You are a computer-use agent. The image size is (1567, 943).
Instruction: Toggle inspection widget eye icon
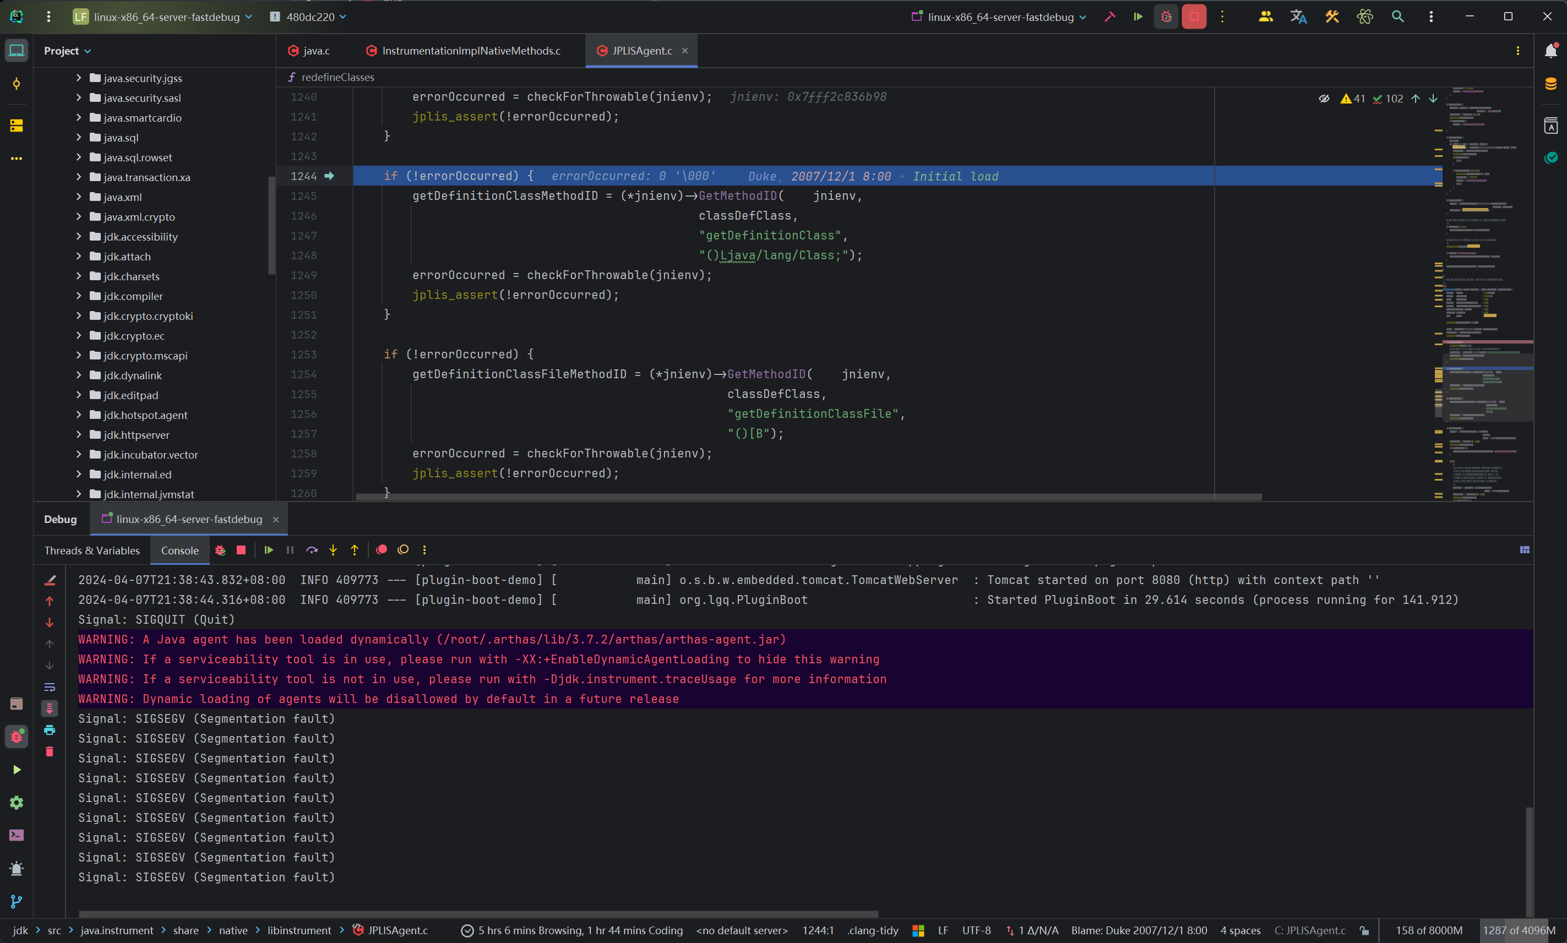[1324, 99]
